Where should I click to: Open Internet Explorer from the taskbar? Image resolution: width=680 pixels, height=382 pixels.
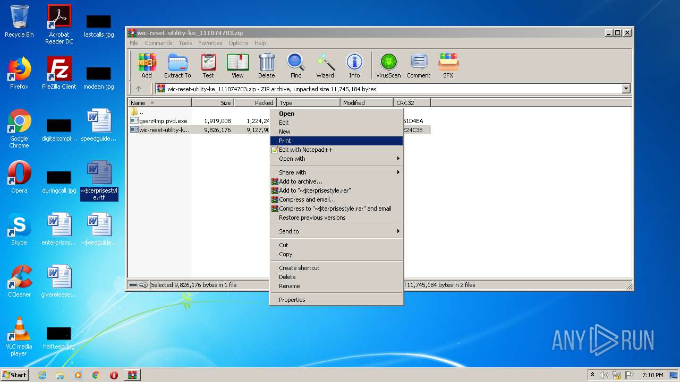[x=42, y=375]
